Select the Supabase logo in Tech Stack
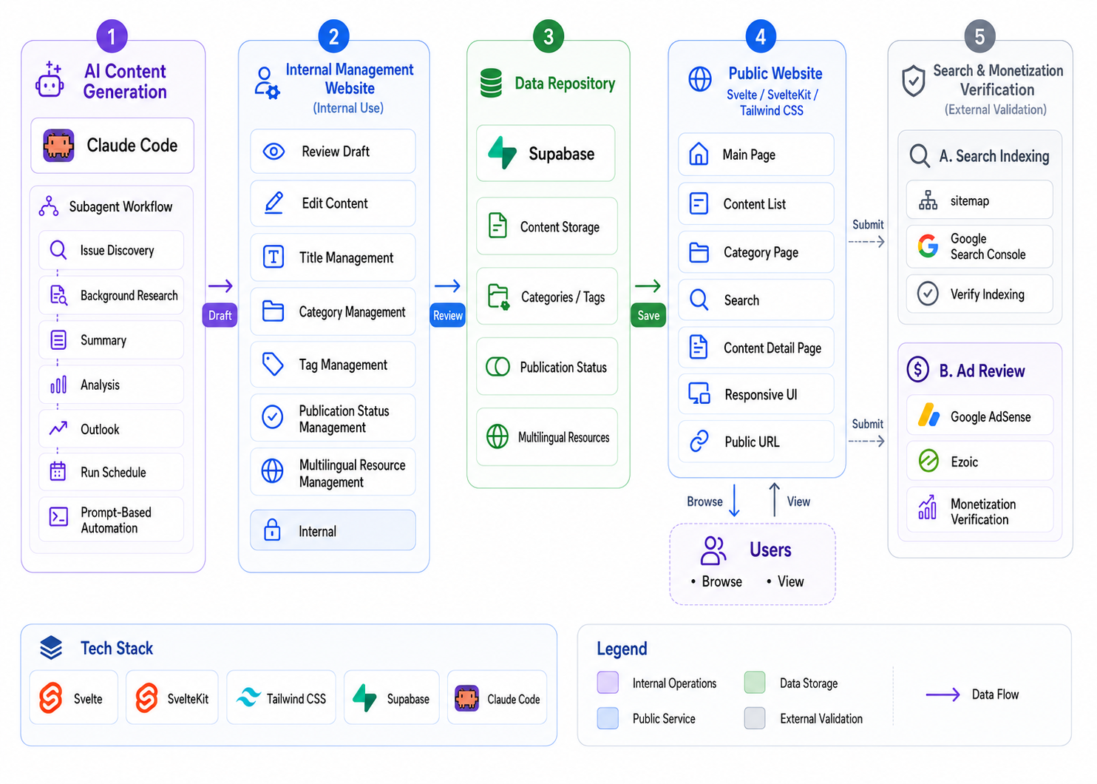The height and width of the screenshot is (784, 1097). point(365,697)
